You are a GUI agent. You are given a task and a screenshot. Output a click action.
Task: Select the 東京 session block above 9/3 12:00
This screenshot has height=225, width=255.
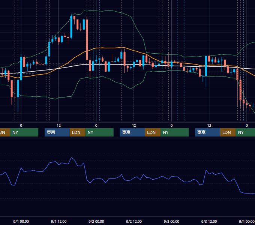click(x=207, y=132)
